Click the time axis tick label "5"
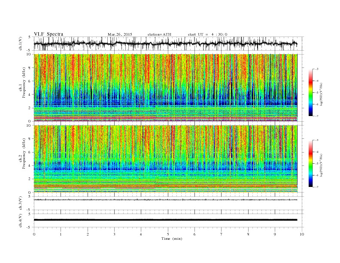The height and width of the screenshot is (263, 340). (x=168, y=234)
